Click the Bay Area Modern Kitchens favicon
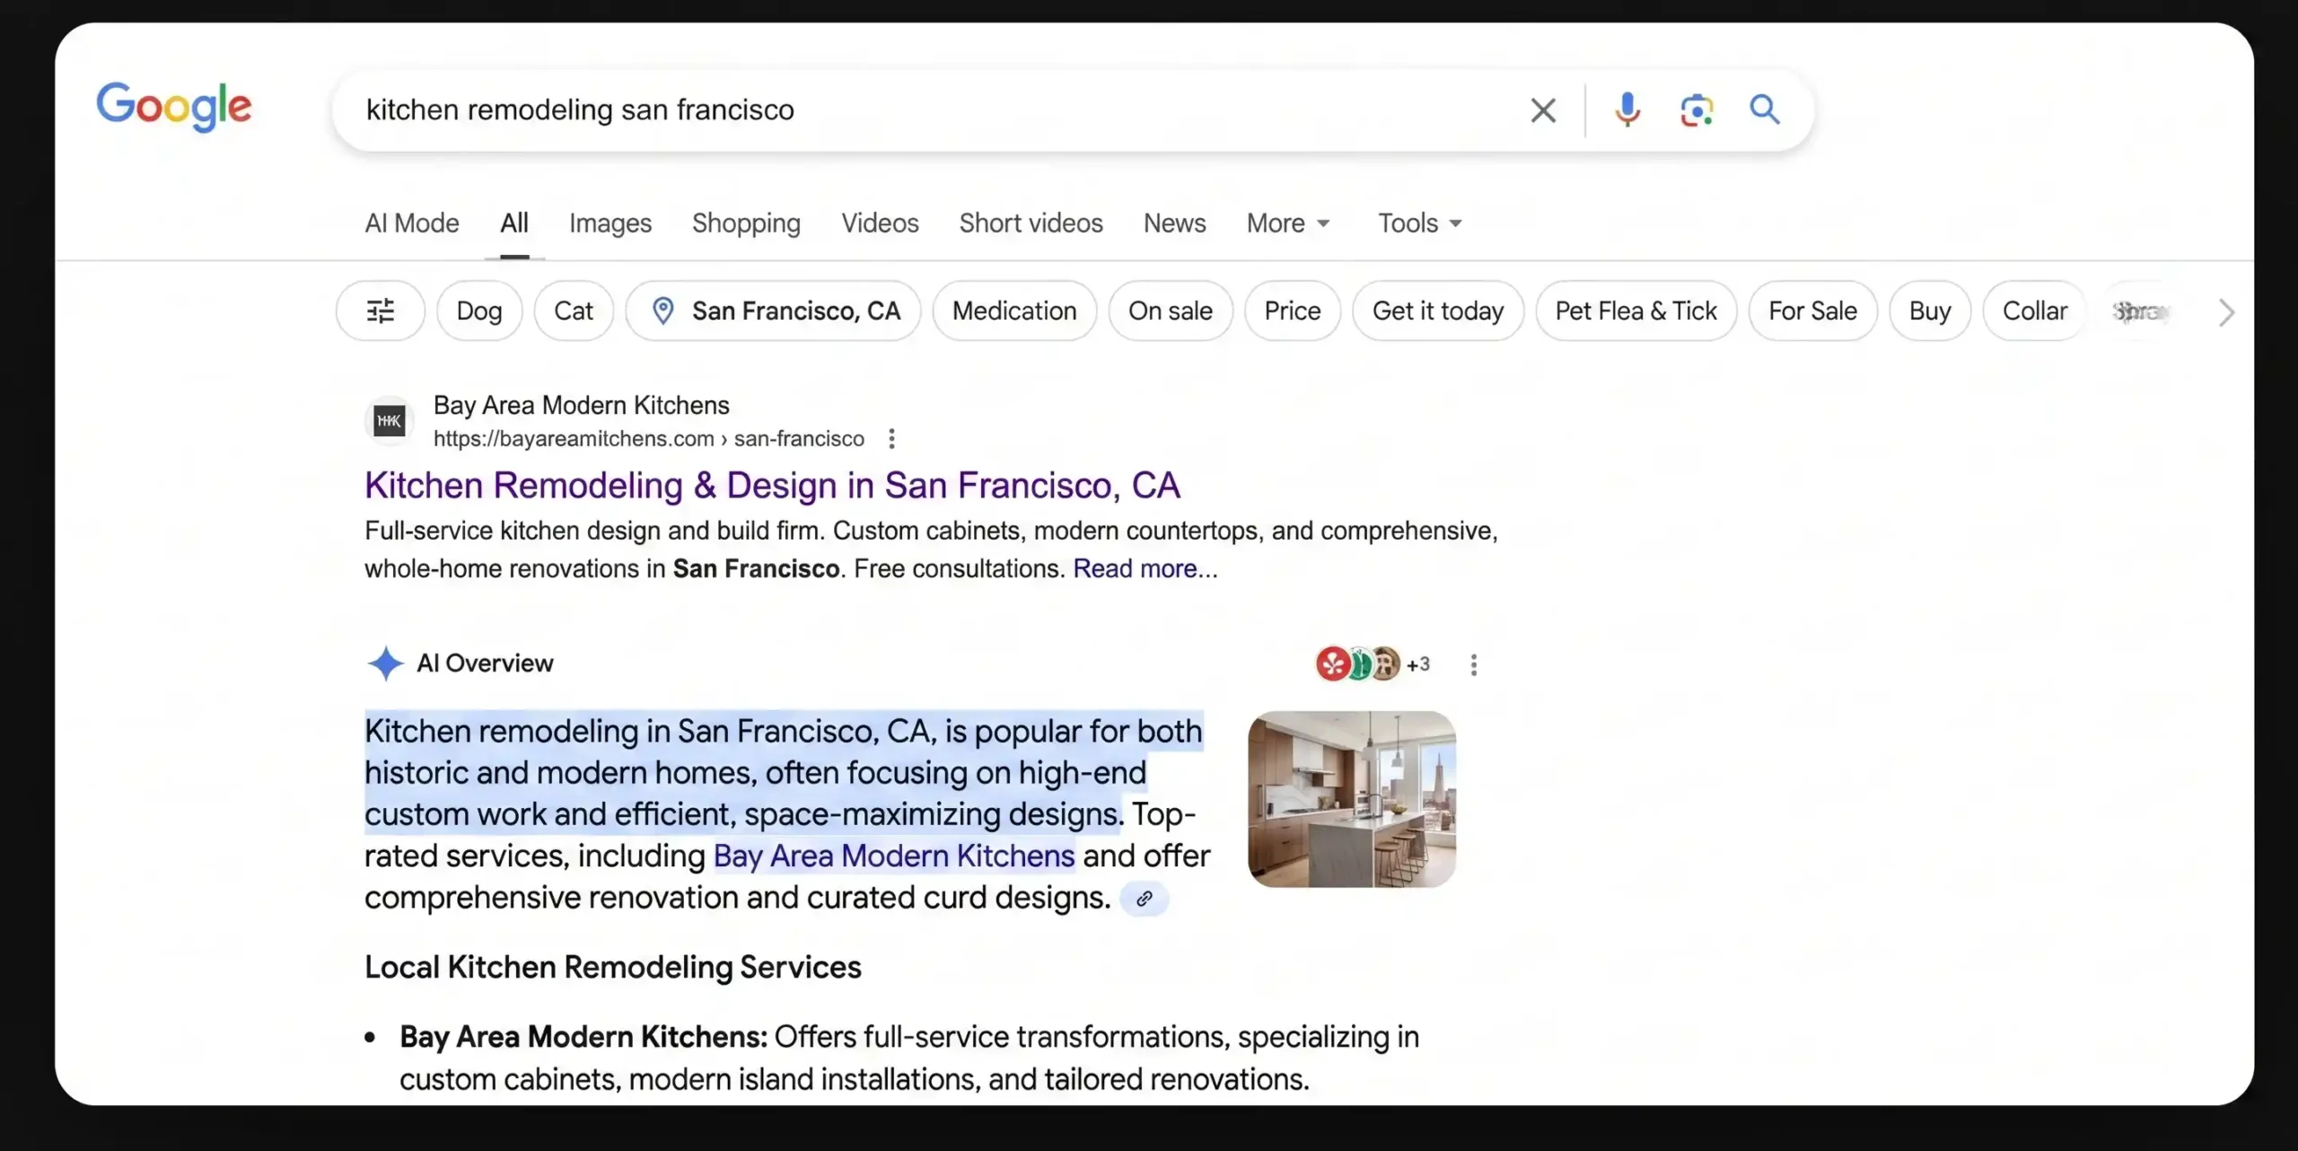This screenshot has width=2298, height=1151. tap(390, 421)
